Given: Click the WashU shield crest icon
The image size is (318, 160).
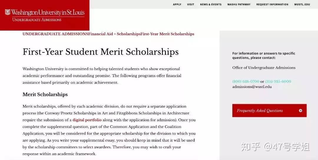Looking at the screenshot, I should pyautogui.click(x=7, y=12).
